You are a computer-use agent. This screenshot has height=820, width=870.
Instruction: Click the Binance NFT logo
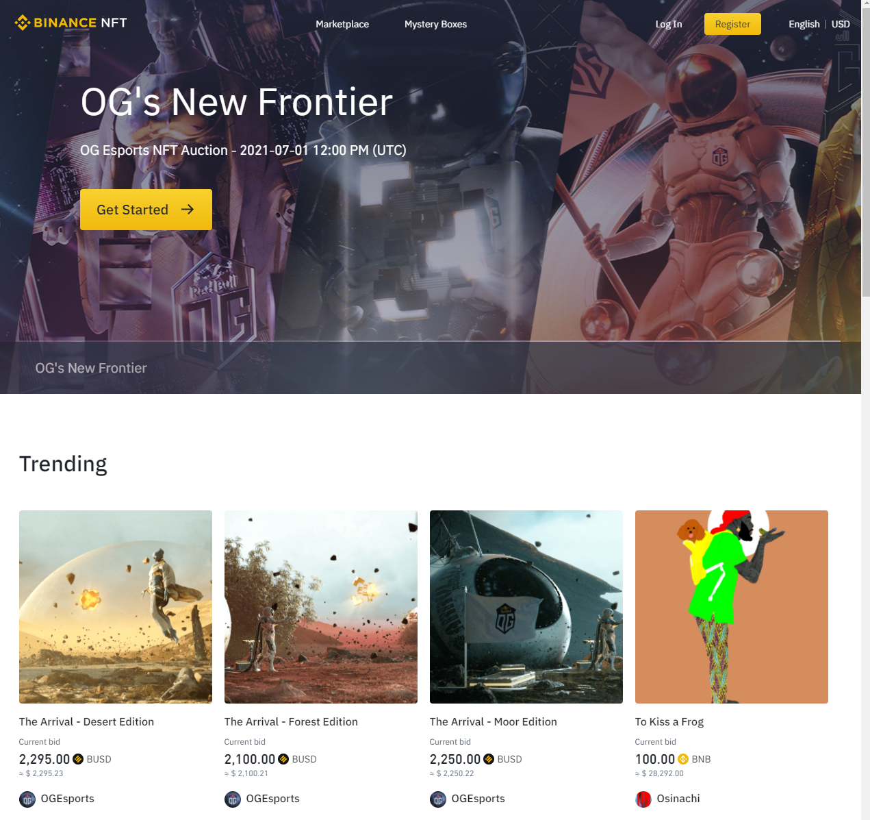pyautogui.click(x=71, y=23)
